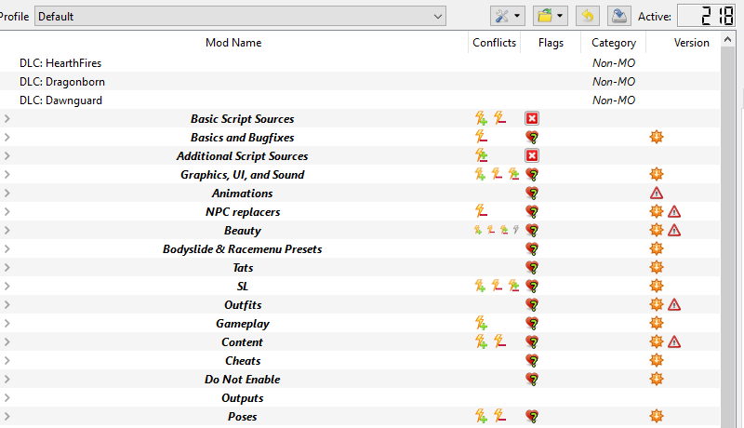Viewport: 744px width, 428px height.
Task: Expand the Content separator
Action: (x=7, y=341)
